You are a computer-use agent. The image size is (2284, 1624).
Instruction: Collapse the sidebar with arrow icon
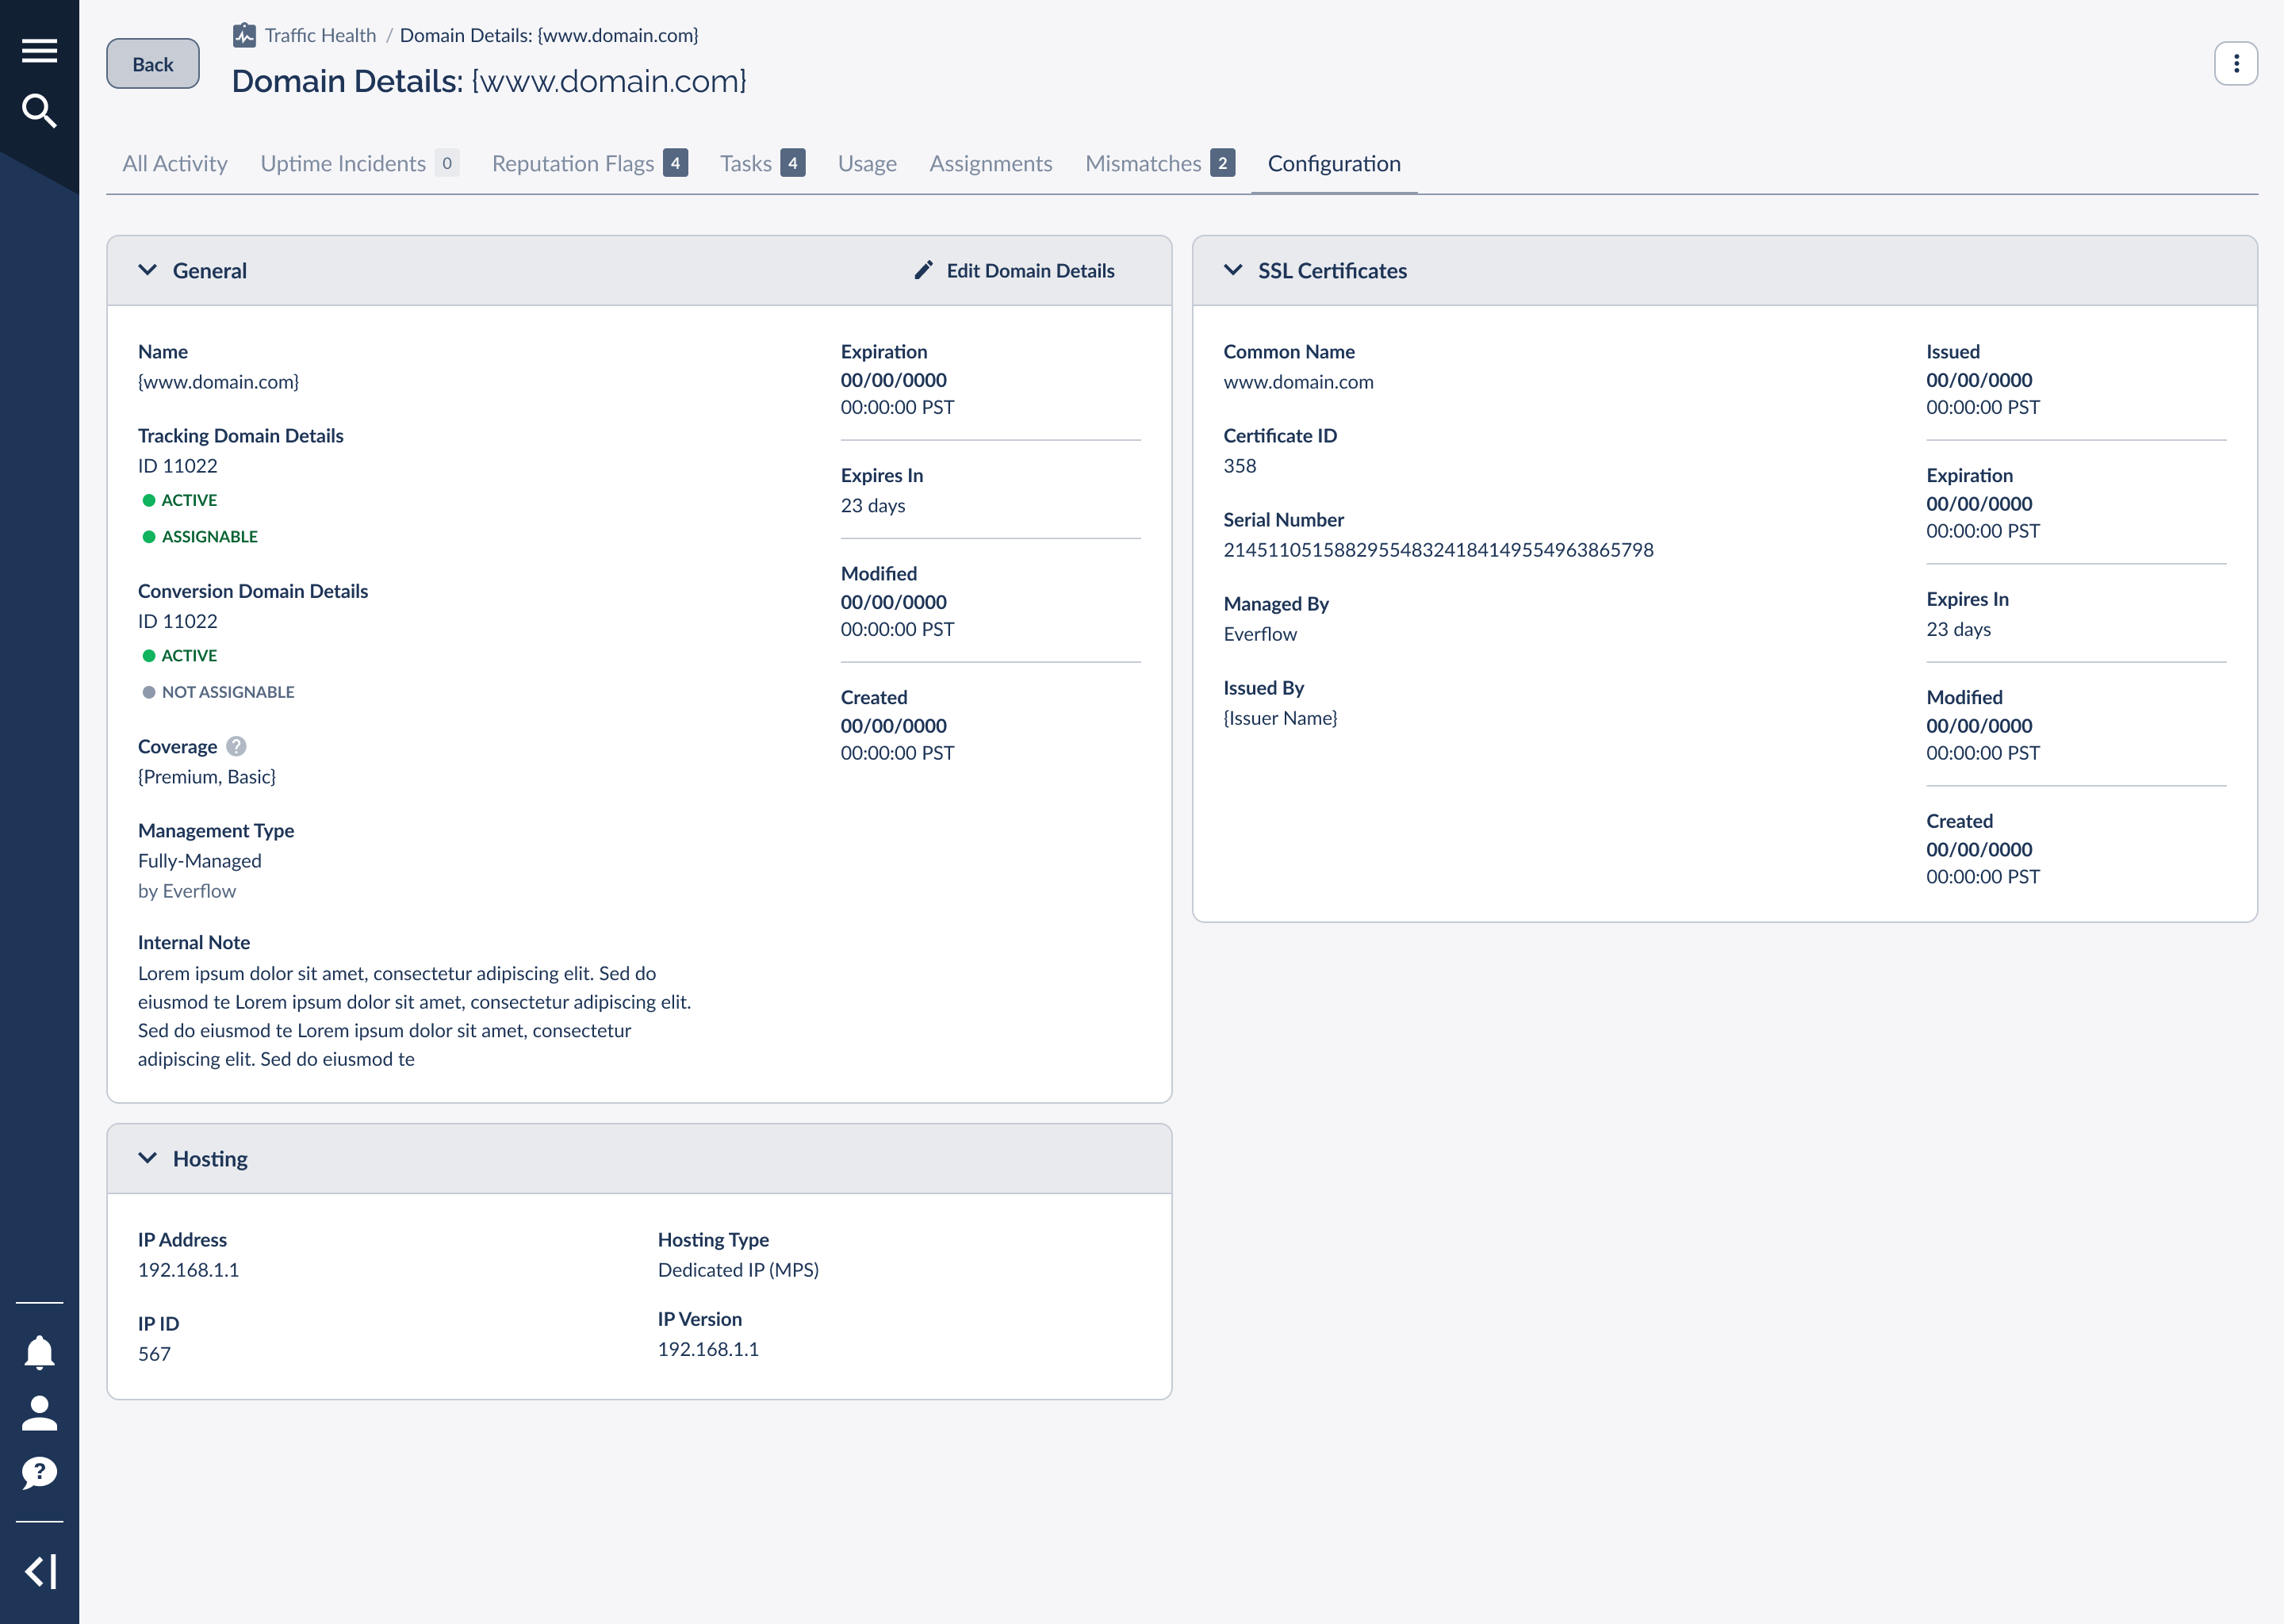point(39,1571)
